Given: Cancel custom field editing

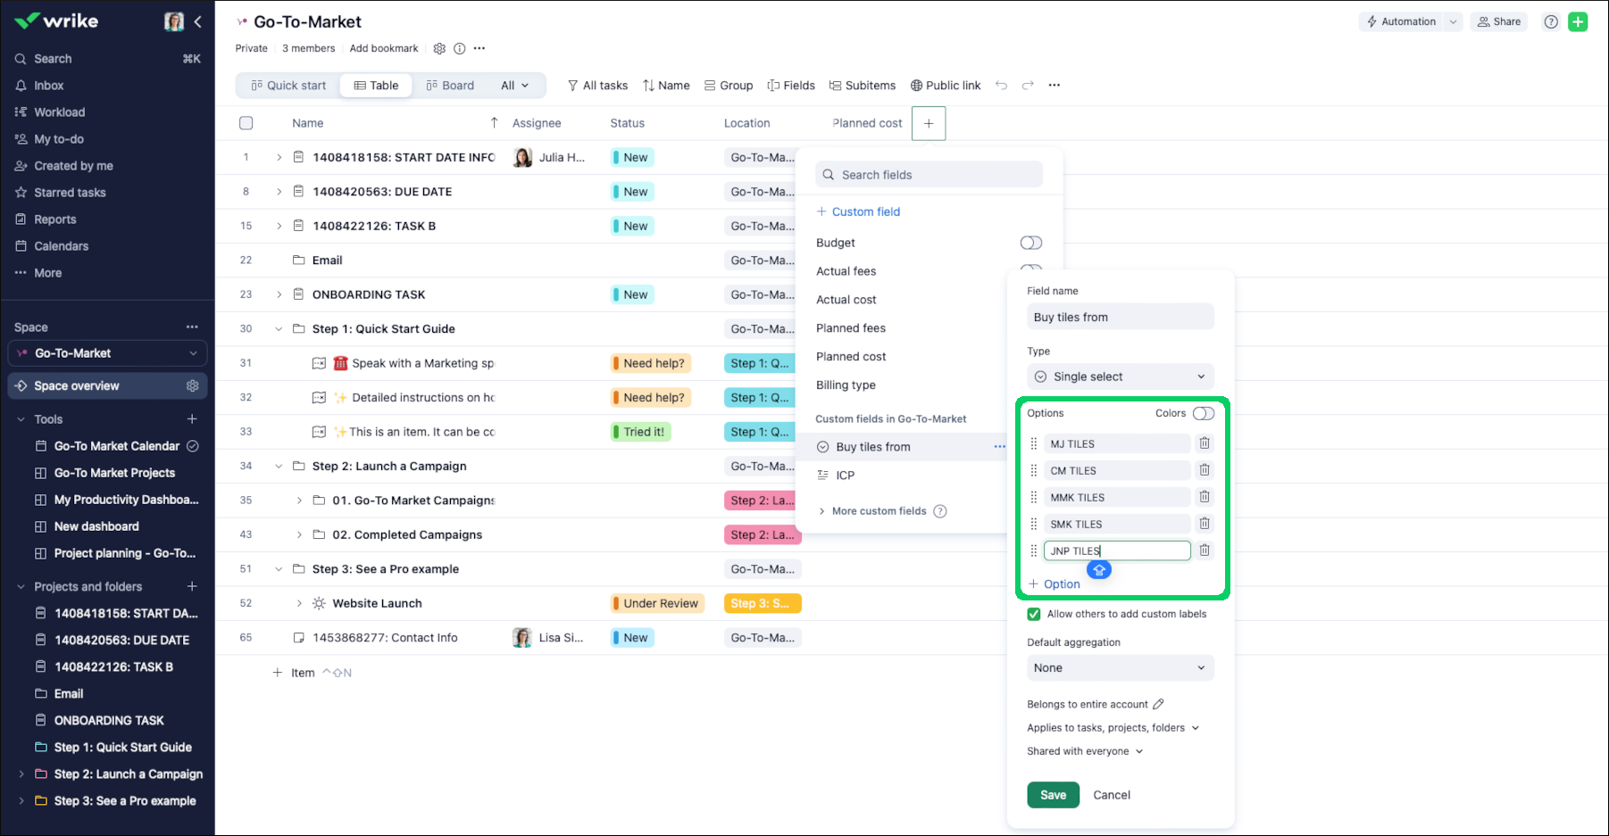Looking at the screenshot, I should pyautogui.click(x=1112, y=795).
